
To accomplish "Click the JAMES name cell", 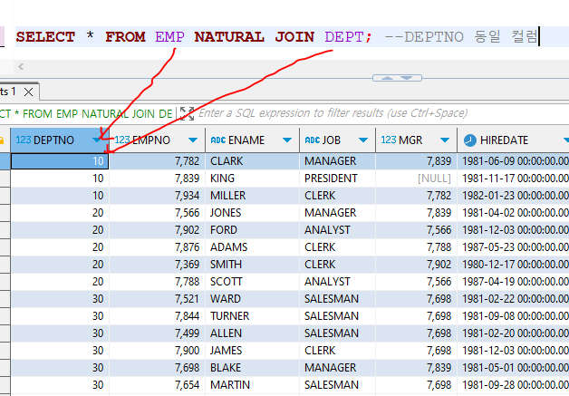I will click(252, 351).
